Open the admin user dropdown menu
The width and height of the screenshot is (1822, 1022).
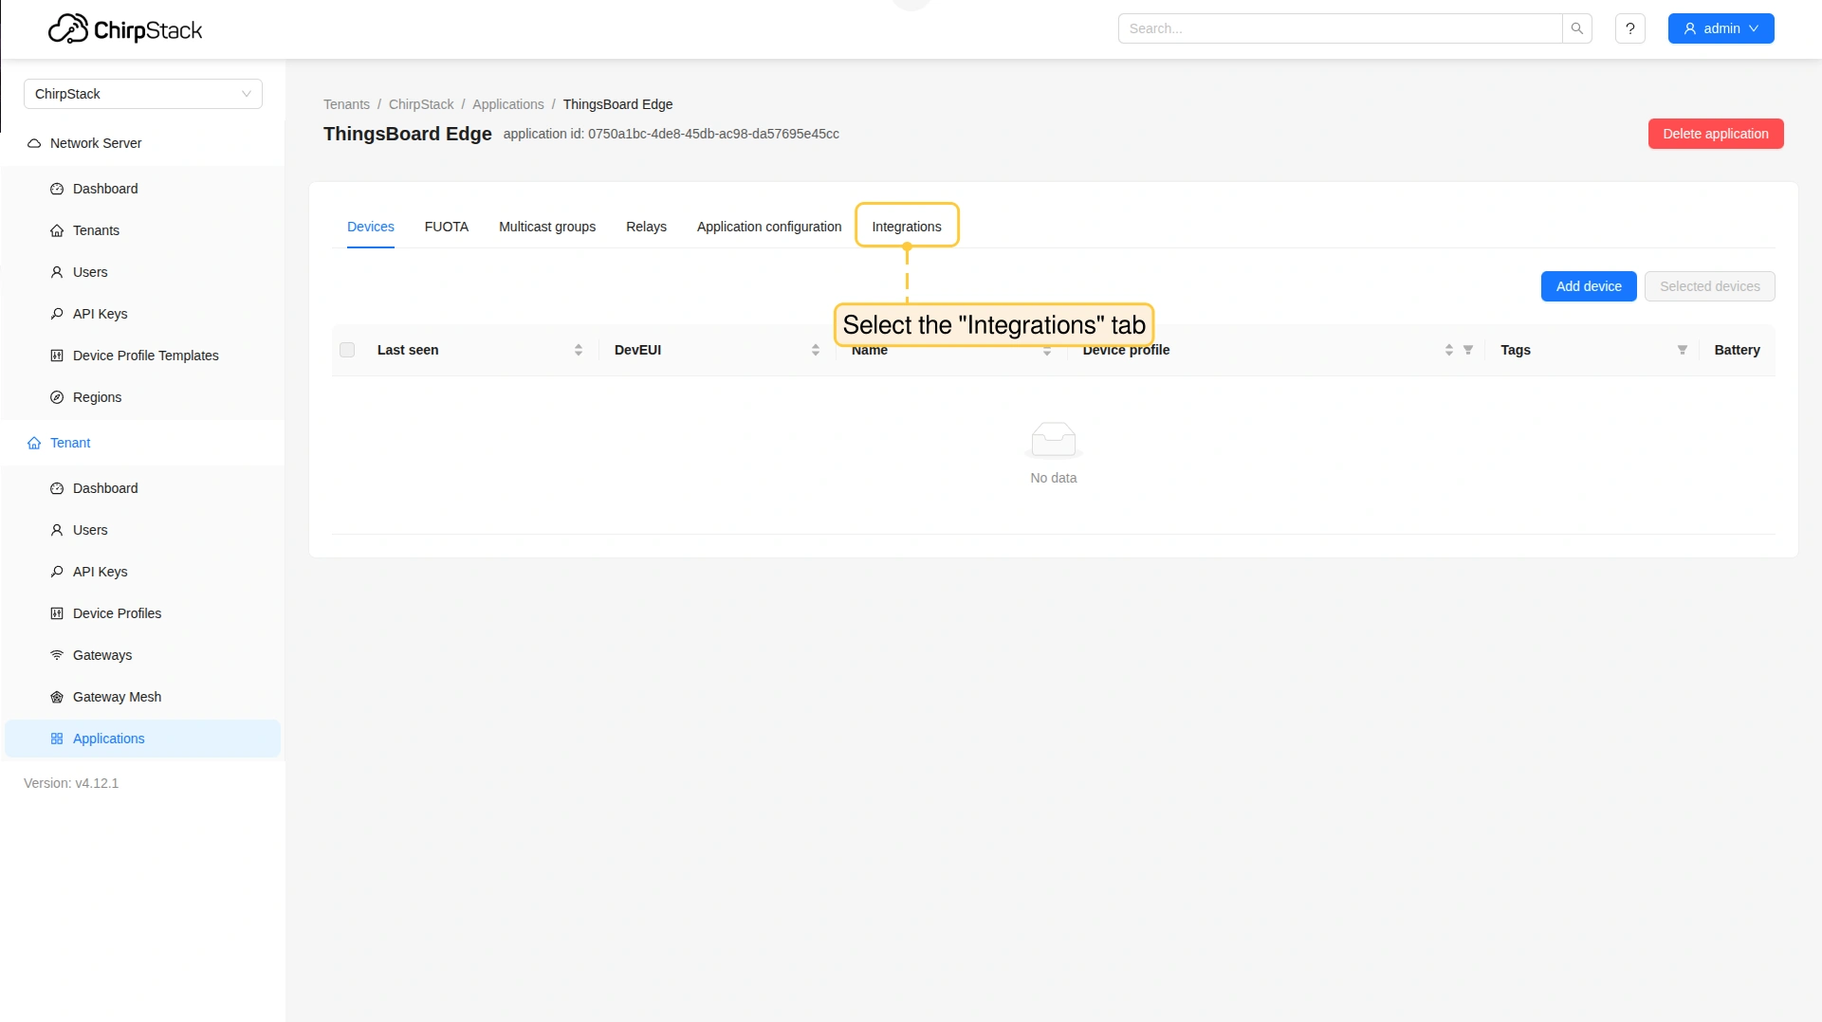pos(1721,28)
